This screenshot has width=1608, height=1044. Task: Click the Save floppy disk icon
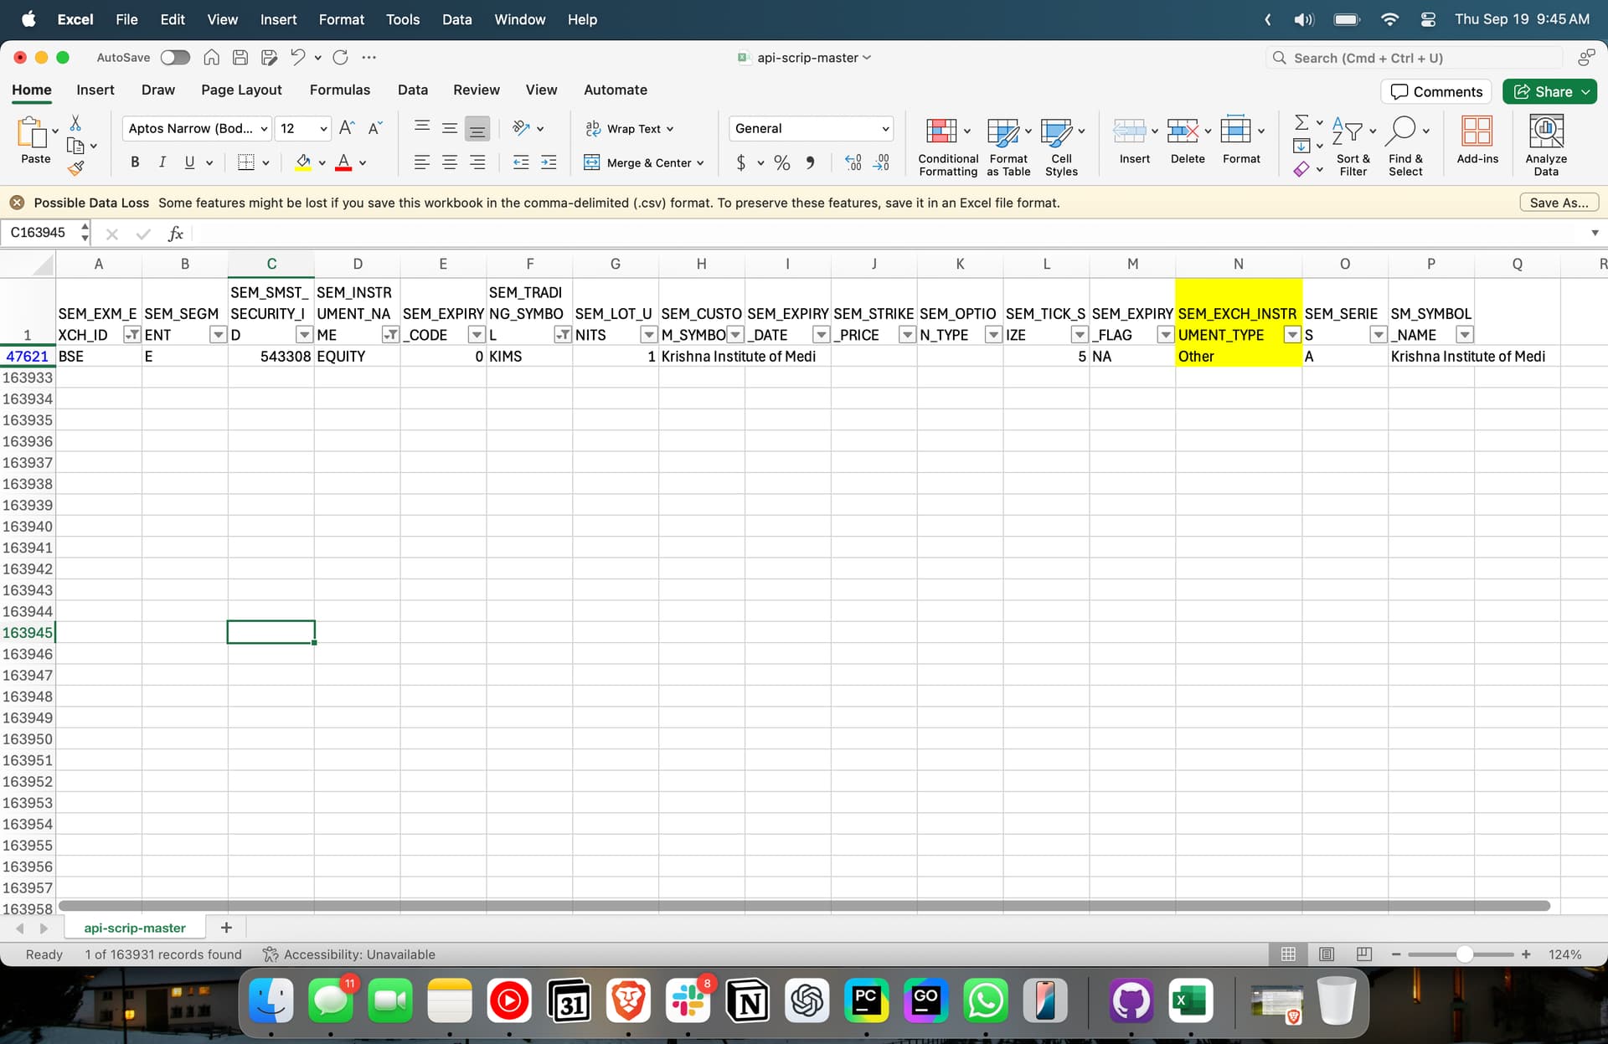point(240,57)
